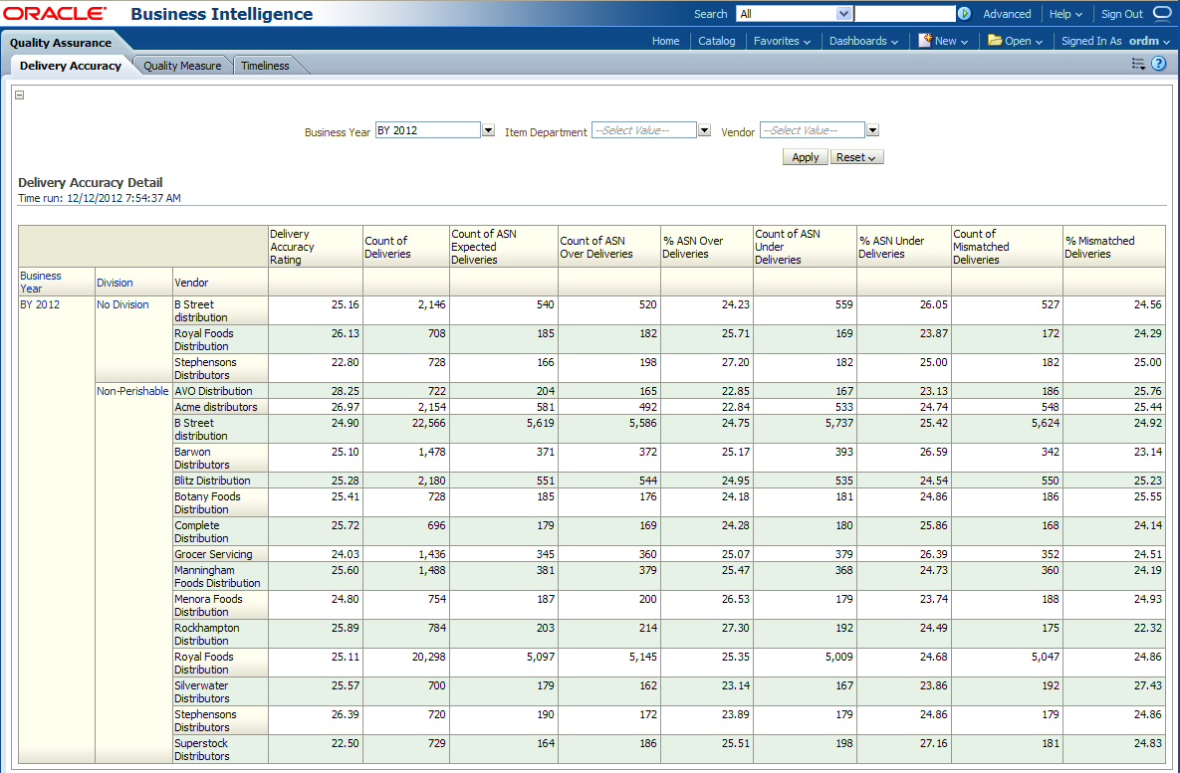Click the New document icon
Viewport: 1180px width, 773px height.
pos(925,41)
